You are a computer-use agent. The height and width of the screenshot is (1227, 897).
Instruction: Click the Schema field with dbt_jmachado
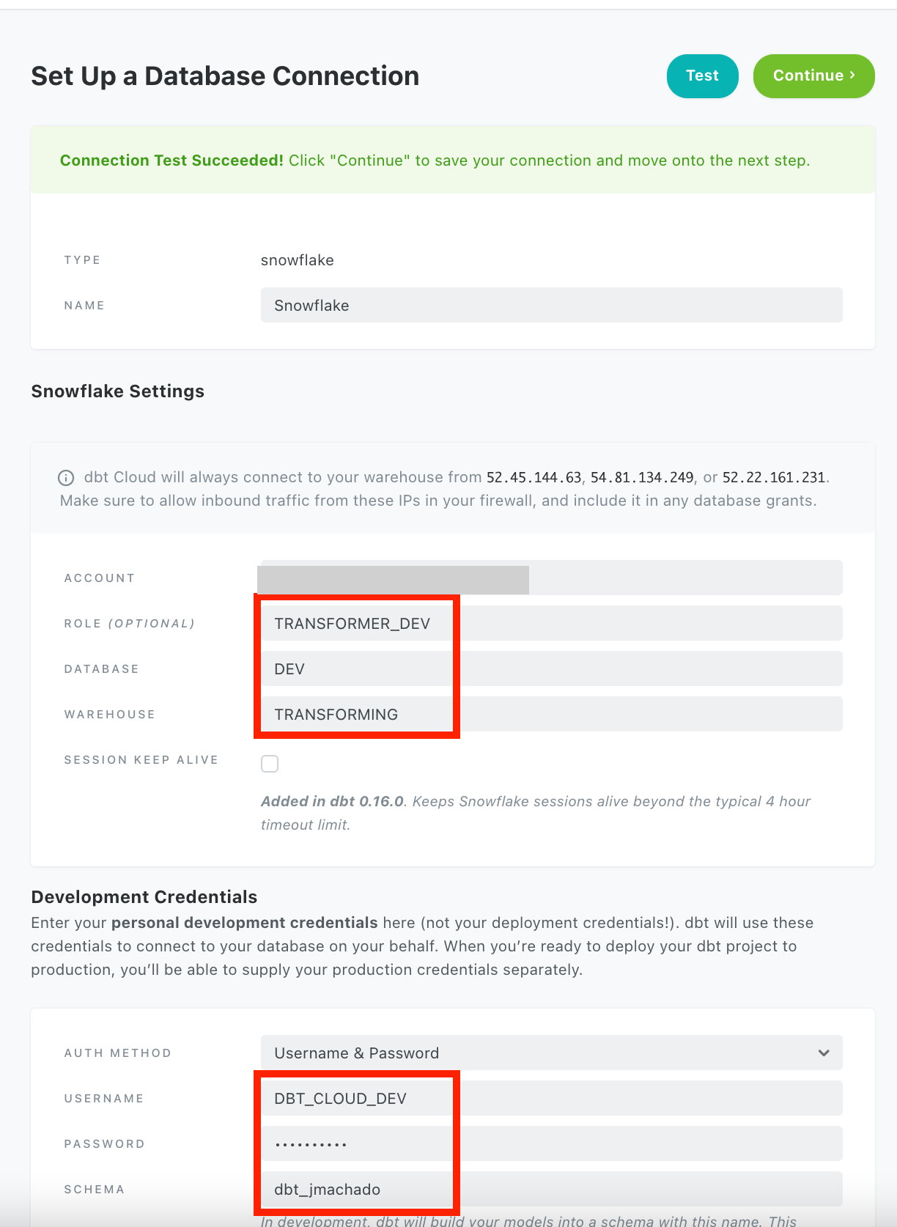(x=551, y=1190)
